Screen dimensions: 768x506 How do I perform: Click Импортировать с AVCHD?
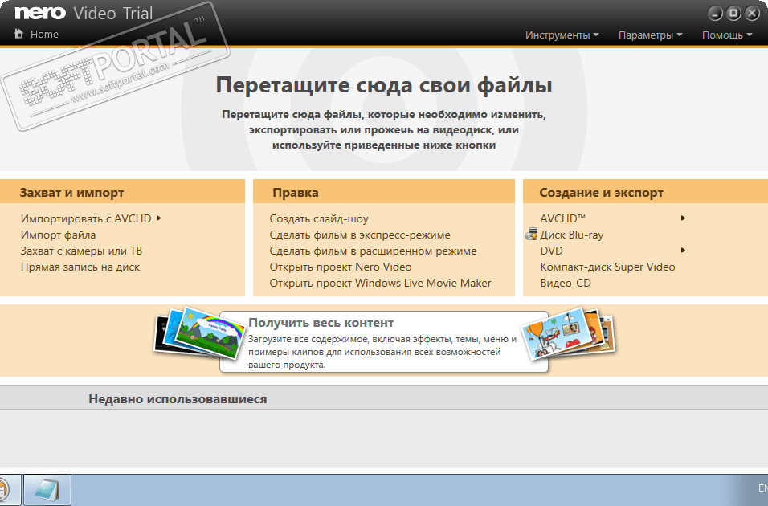(x=86, y=218)
